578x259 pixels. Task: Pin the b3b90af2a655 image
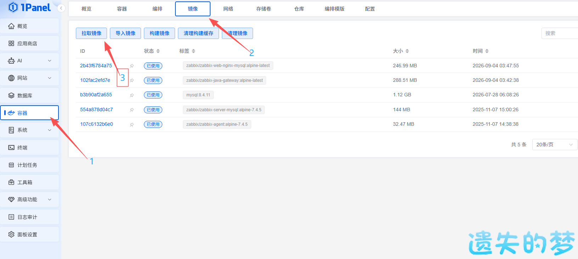[132, 95]
